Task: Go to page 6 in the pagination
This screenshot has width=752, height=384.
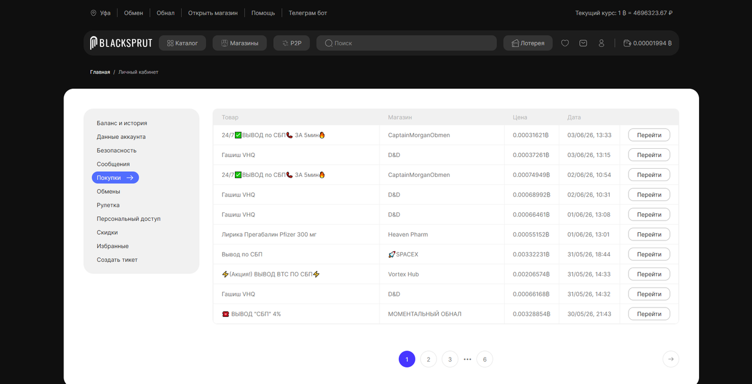Action: click(485, 359)
